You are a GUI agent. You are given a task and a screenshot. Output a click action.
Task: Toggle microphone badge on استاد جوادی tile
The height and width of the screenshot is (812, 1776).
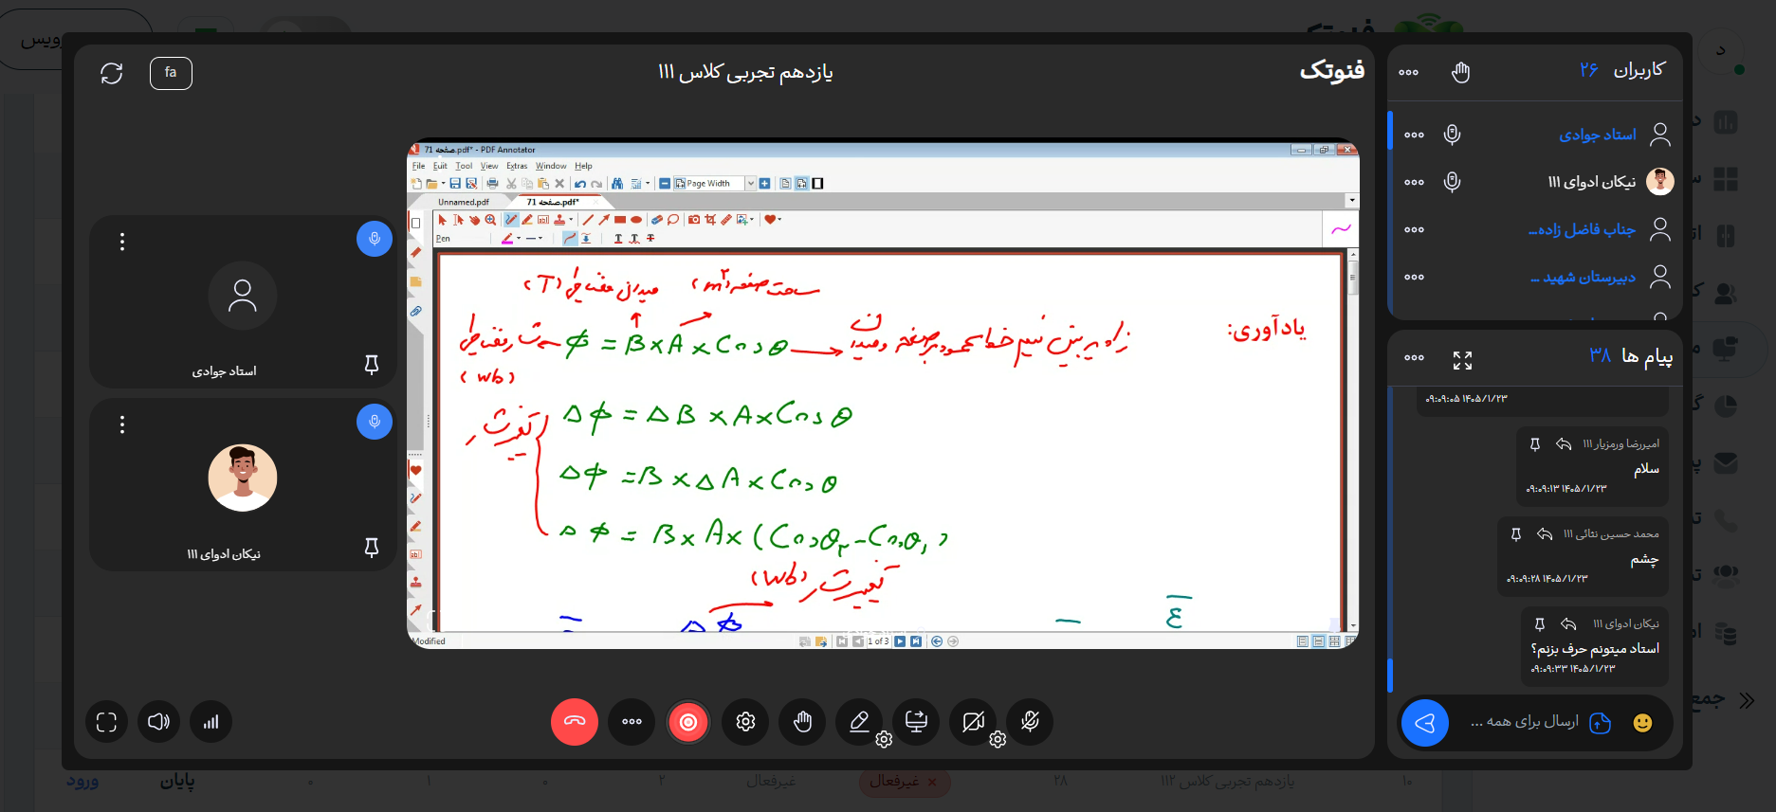375,239
